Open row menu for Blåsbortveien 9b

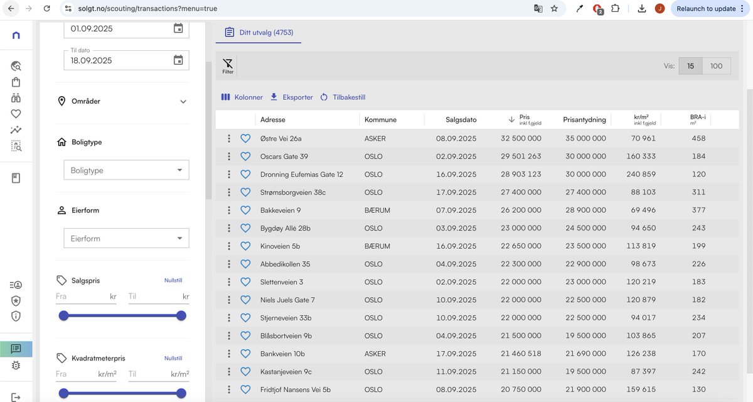coord(229,335)
